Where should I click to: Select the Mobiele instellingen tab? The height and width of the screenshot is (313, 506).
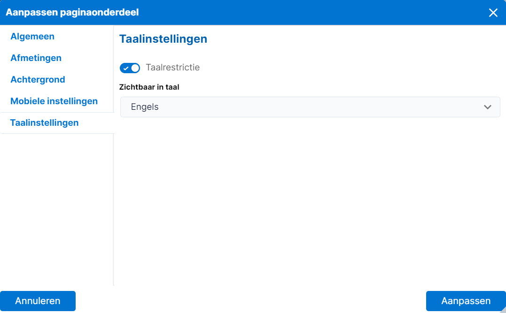pyautogui.click(x=54, y=101)
